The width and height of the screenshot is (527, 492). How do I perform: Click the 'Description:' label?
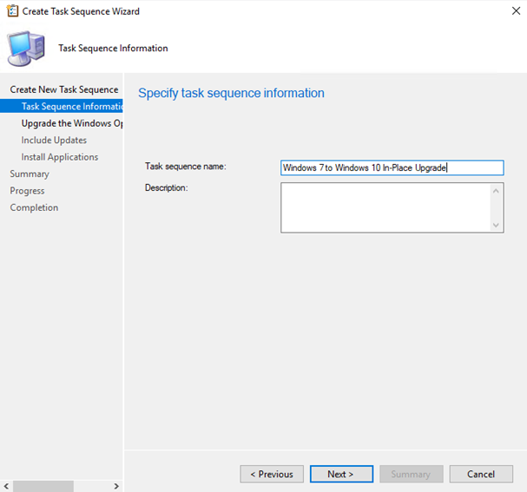click(x=167, y=187)
